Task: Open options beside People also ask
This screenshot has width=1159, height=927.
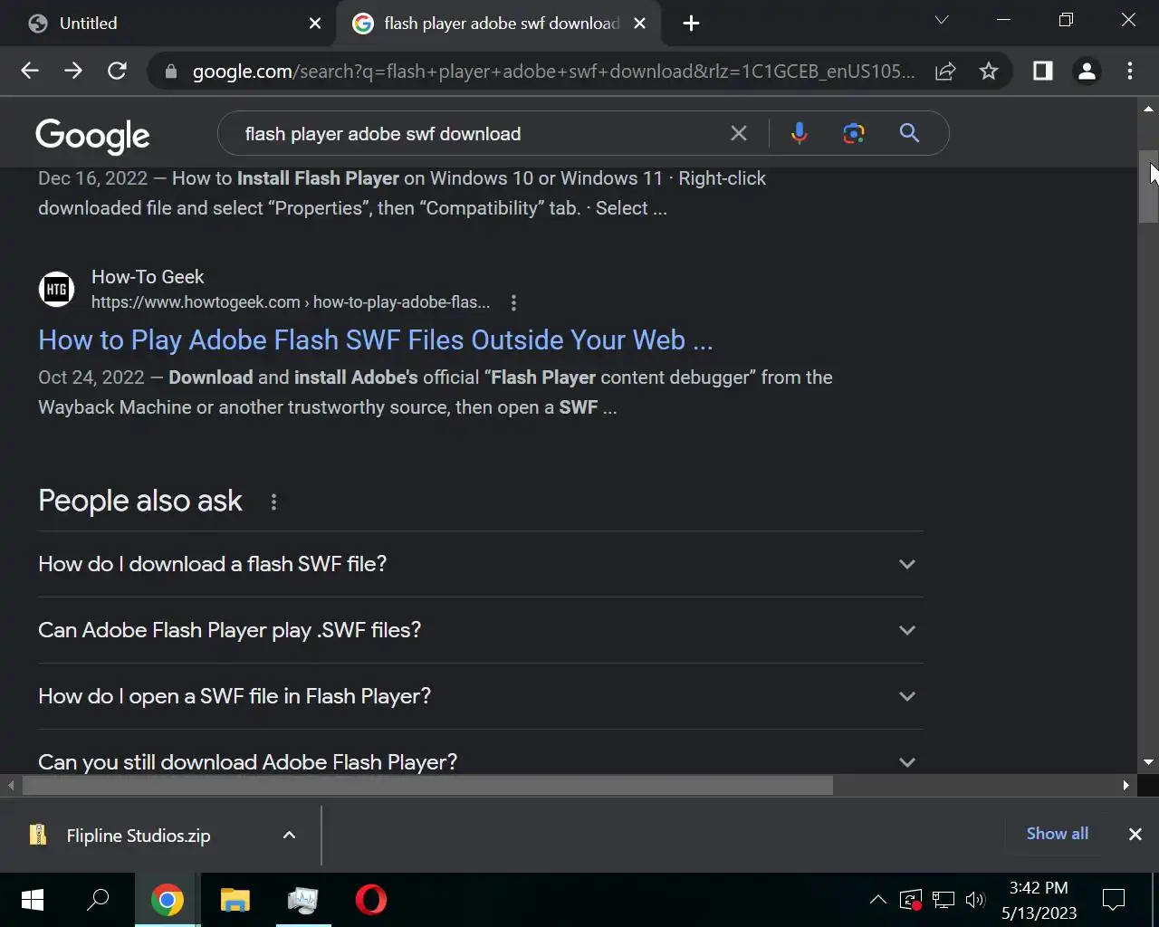Action: [273, 502]
